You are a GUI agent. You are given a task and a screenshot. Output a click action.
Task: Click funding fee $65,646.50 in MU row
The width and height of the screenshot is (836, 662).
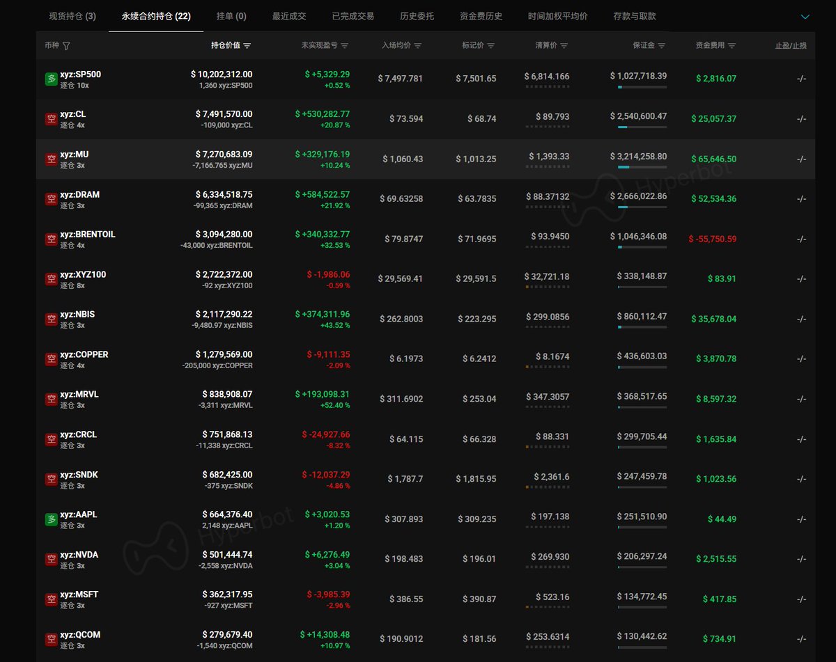click(714, 159)
